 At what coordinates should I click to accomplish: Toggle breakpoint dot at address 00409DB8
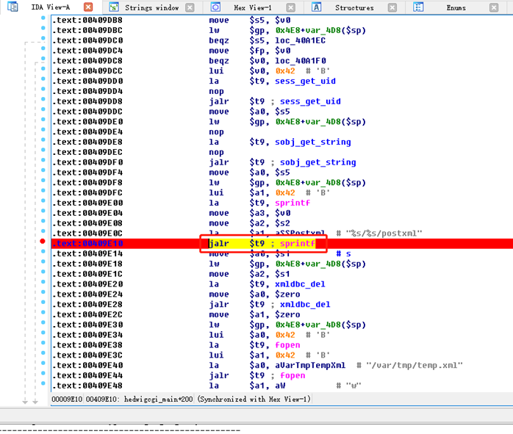coord(43,18)
